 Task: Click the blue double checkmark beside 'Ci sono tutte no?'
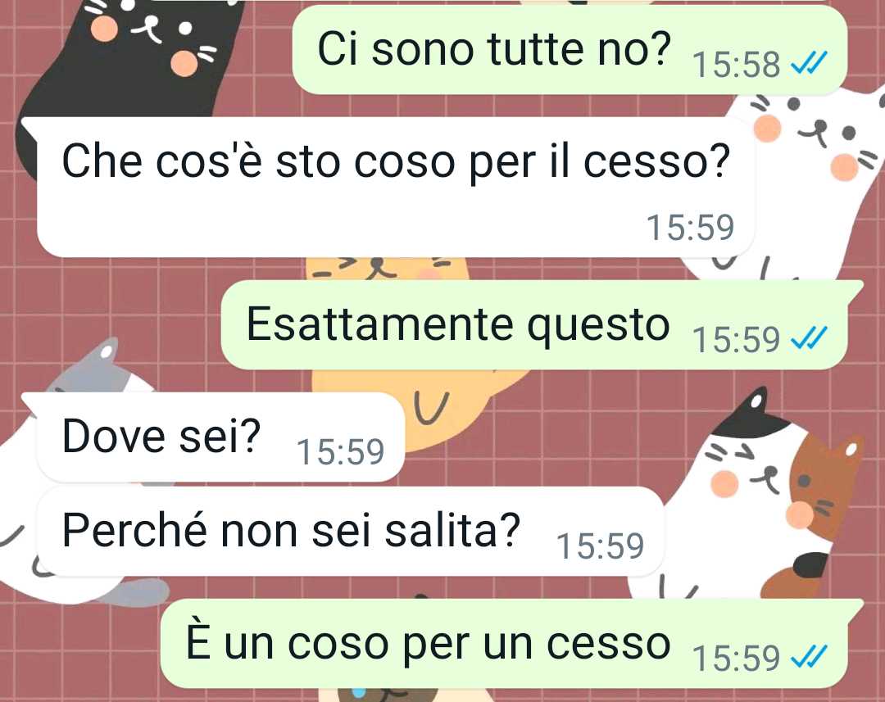coord(810,62)
